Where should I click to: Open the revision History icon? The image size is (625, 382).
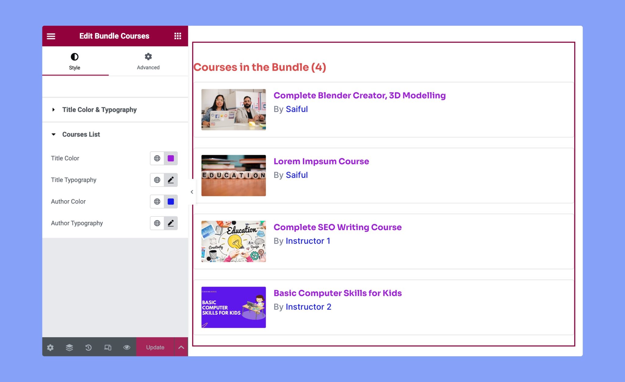(89, 347)
